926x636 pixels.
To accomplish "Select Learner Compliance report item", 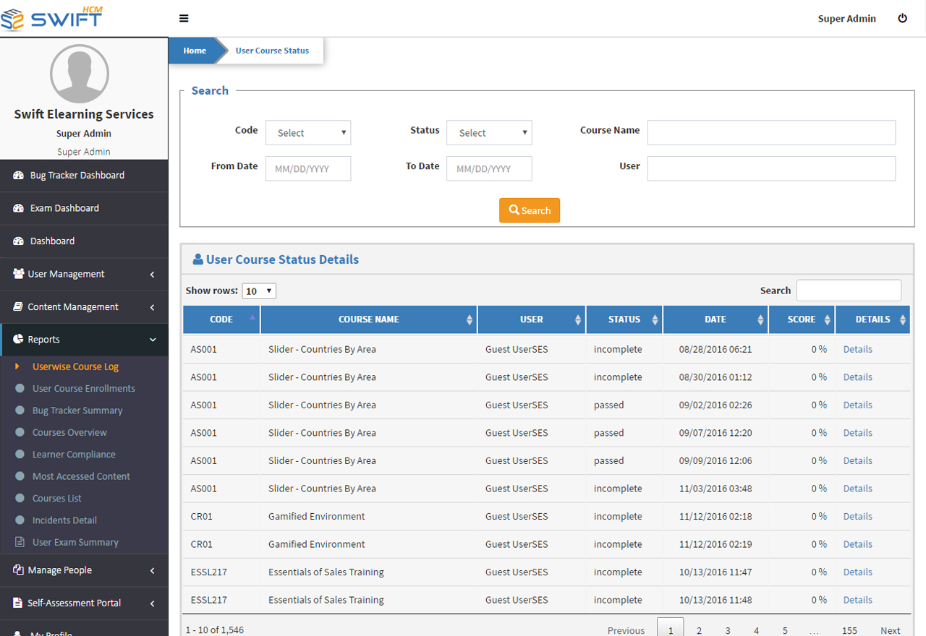I will [74, 455].
